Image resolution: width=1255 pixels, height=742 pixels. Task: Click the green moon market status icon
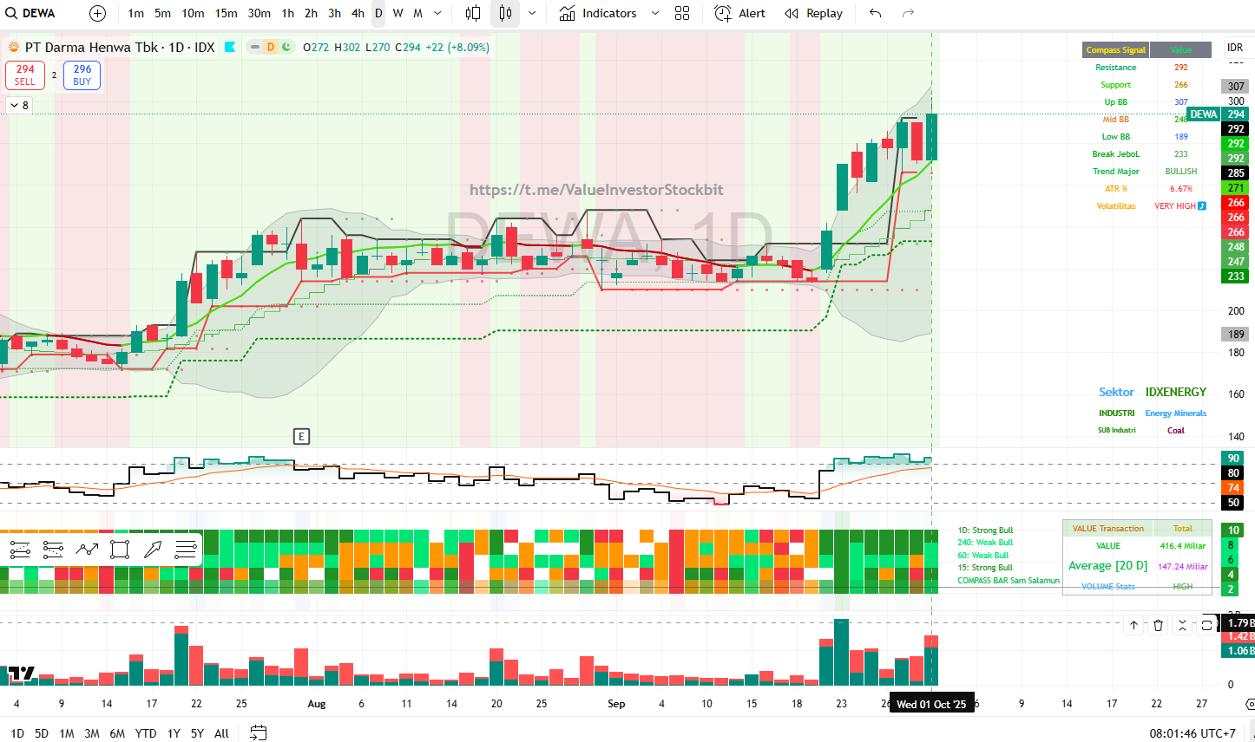286,47
